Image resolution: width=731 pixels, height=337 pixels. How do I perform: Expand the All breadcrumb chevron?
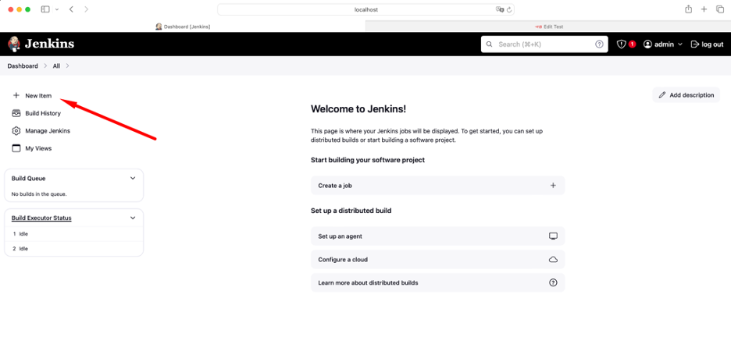point(67,66)
